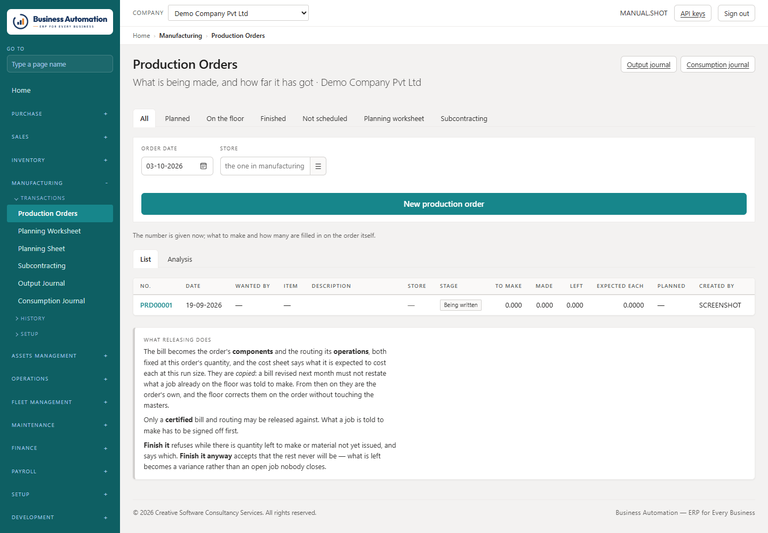Screen dimensions: 768x533
Task: Open the Subcontracting tab
Action: pos(464,119)
